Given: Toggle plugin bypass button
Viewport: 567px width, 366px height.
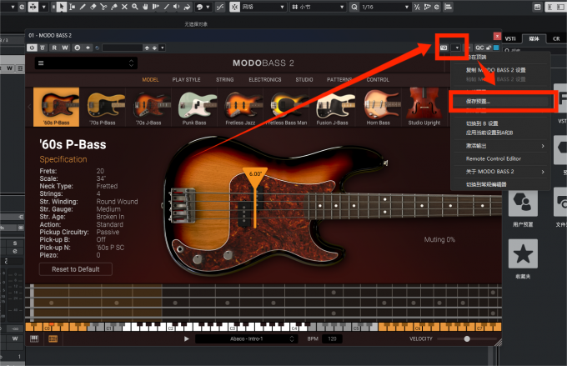Looking at the screenshot, I should (43, 48).
